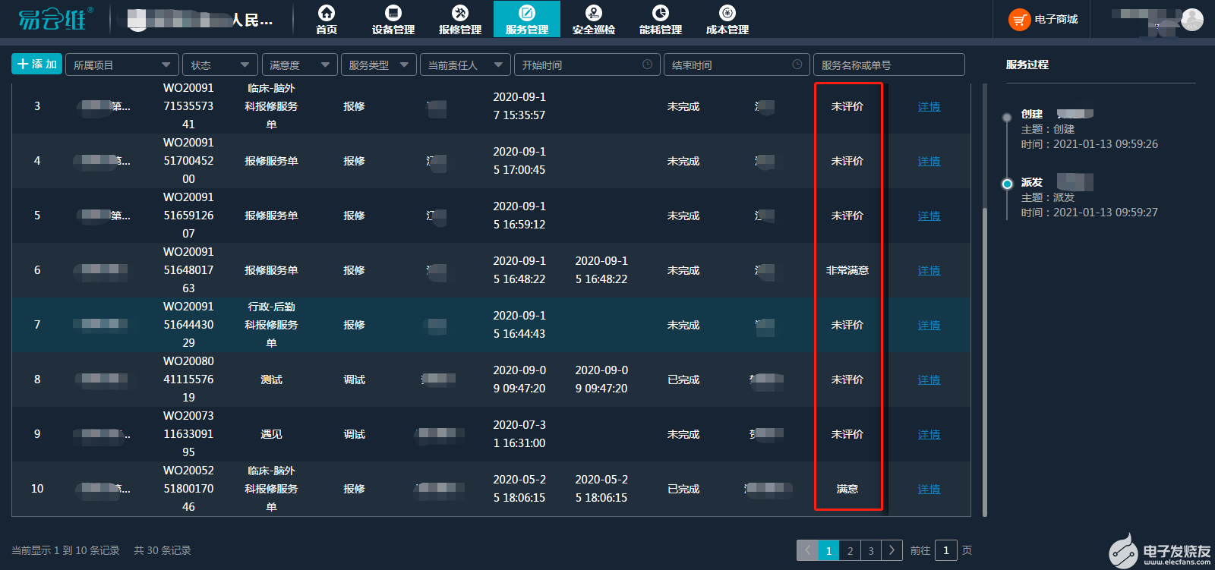The image size is (1215, 570).
Task: Click the 创建 timeline marker
Action: pos(1007,118)
